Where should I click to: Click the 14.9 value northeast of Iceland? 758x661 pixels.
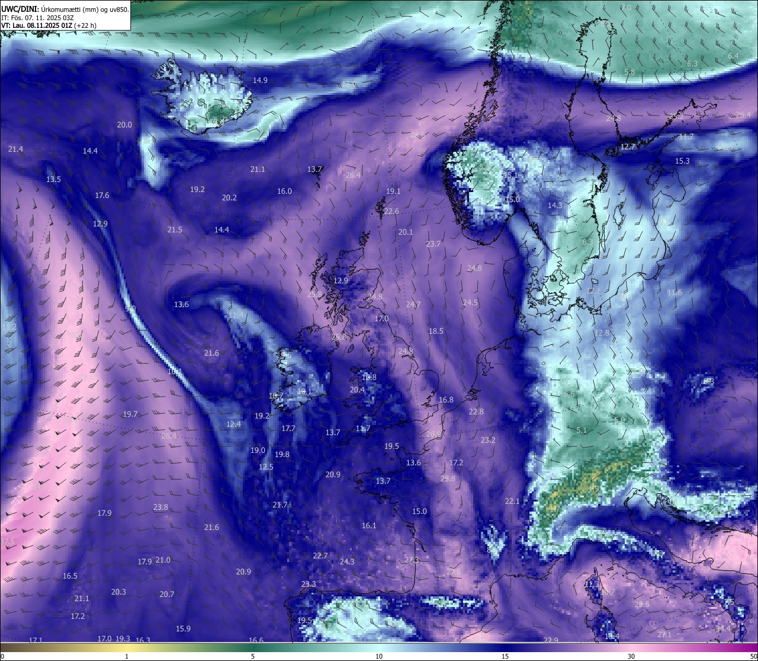click(x=260, y=80)
